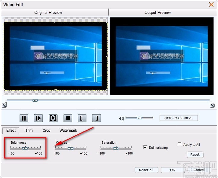Set the trim end bracket marker
The height and width of the screenshot is (178, 218).
[96, 118]
